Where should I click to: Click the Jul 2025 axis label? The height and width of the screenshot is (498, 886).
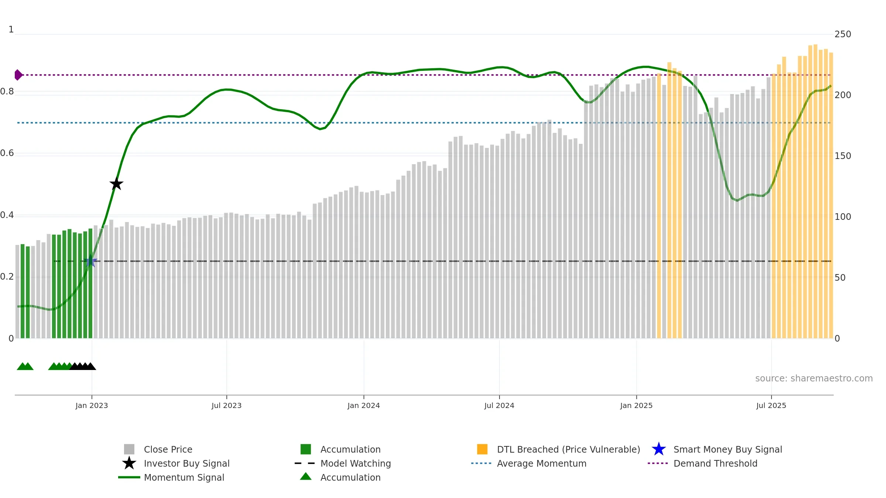click(771, 406)
